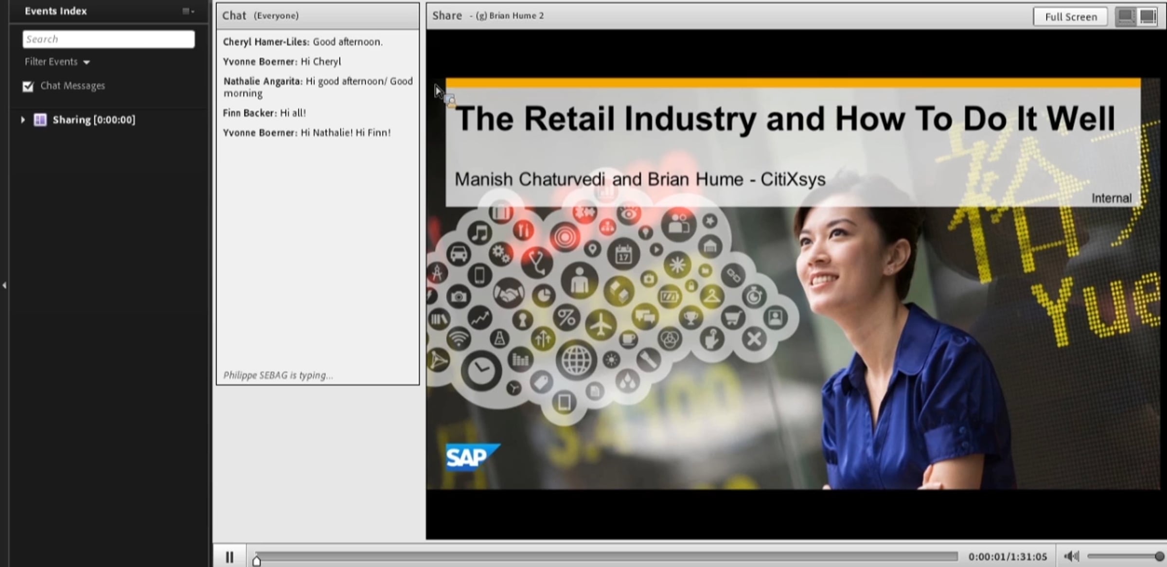Image resolution: width=1167 pixels, height=567 pixels.
Task: Click the elapsed time readout 0:00:01/1:31:05
Action: coord(1008,557)
